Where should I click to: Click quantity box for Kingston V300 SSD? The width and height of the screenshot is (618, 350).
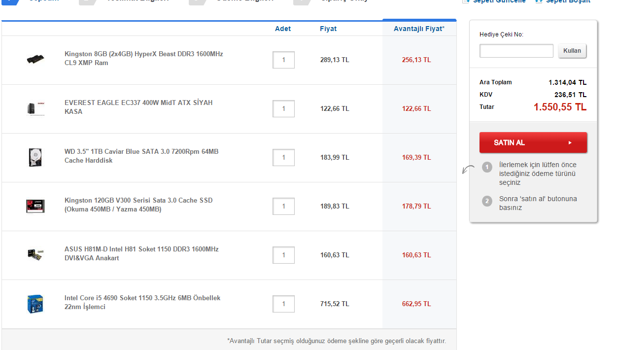click(283, 207)
